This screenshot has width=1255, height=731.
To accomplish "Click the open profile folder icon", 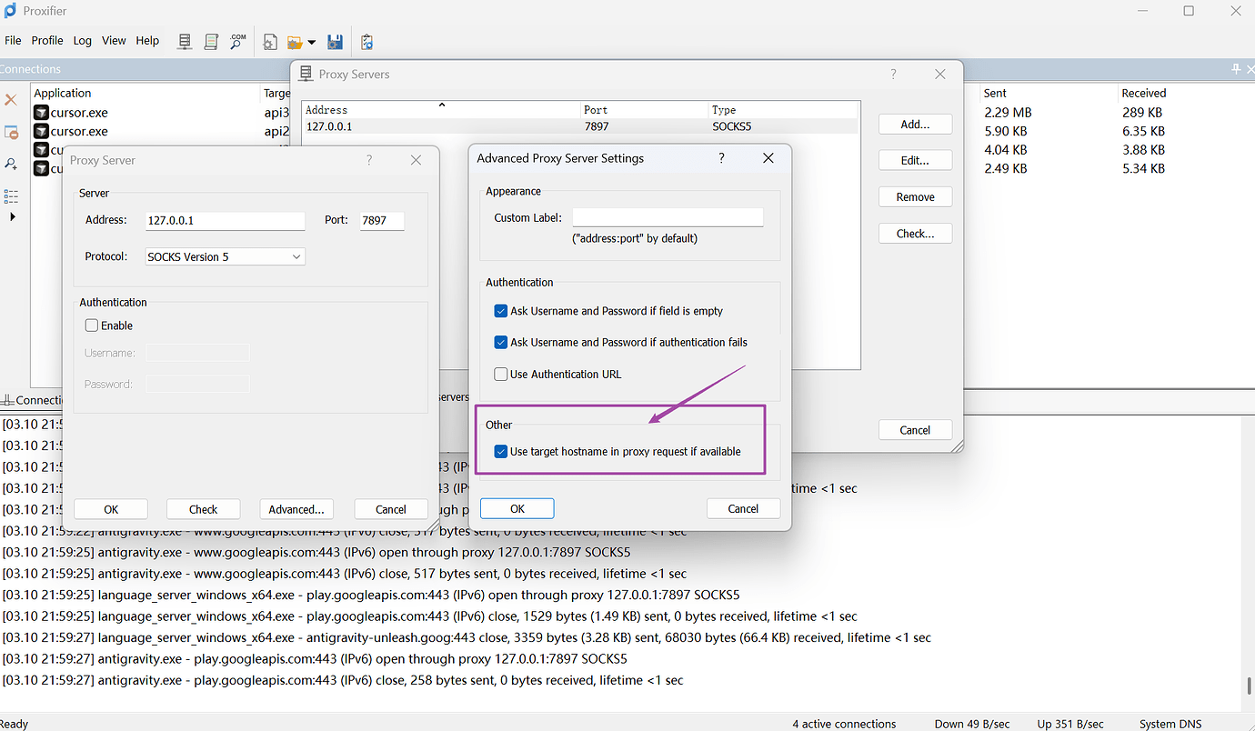I will coord(295,42).
